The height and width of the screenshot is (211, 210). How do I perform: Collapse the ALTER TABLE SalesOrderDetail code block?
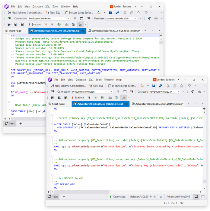click(51, 124)
